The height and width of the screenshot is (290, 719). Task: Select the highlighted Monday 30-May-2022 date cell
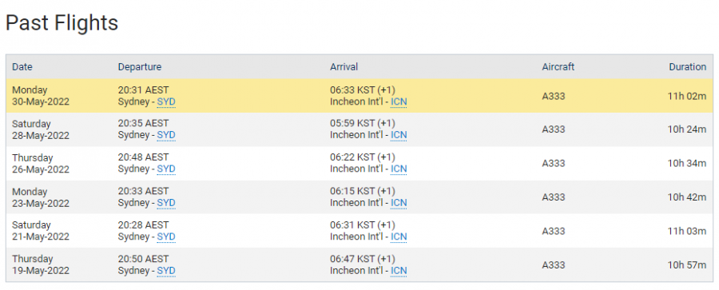(41, 96)
